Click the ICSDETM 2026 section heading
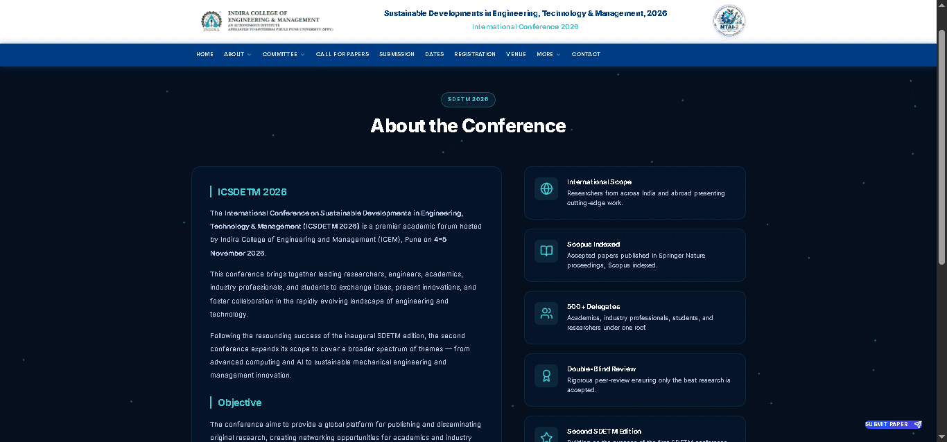Viewport: 947px width, 442px height. [x=252, y=192]
